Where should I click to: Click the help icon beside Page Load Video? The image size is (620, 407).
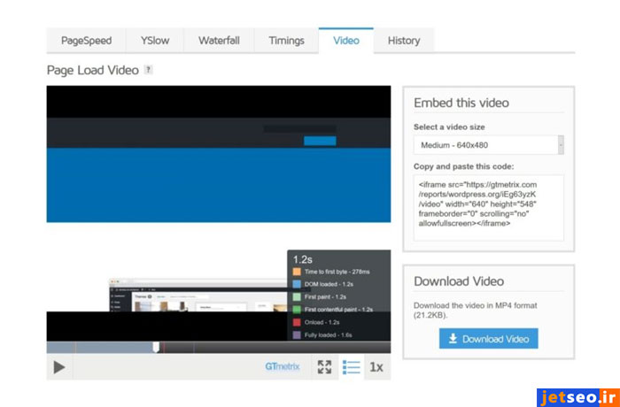click(148, 70)
